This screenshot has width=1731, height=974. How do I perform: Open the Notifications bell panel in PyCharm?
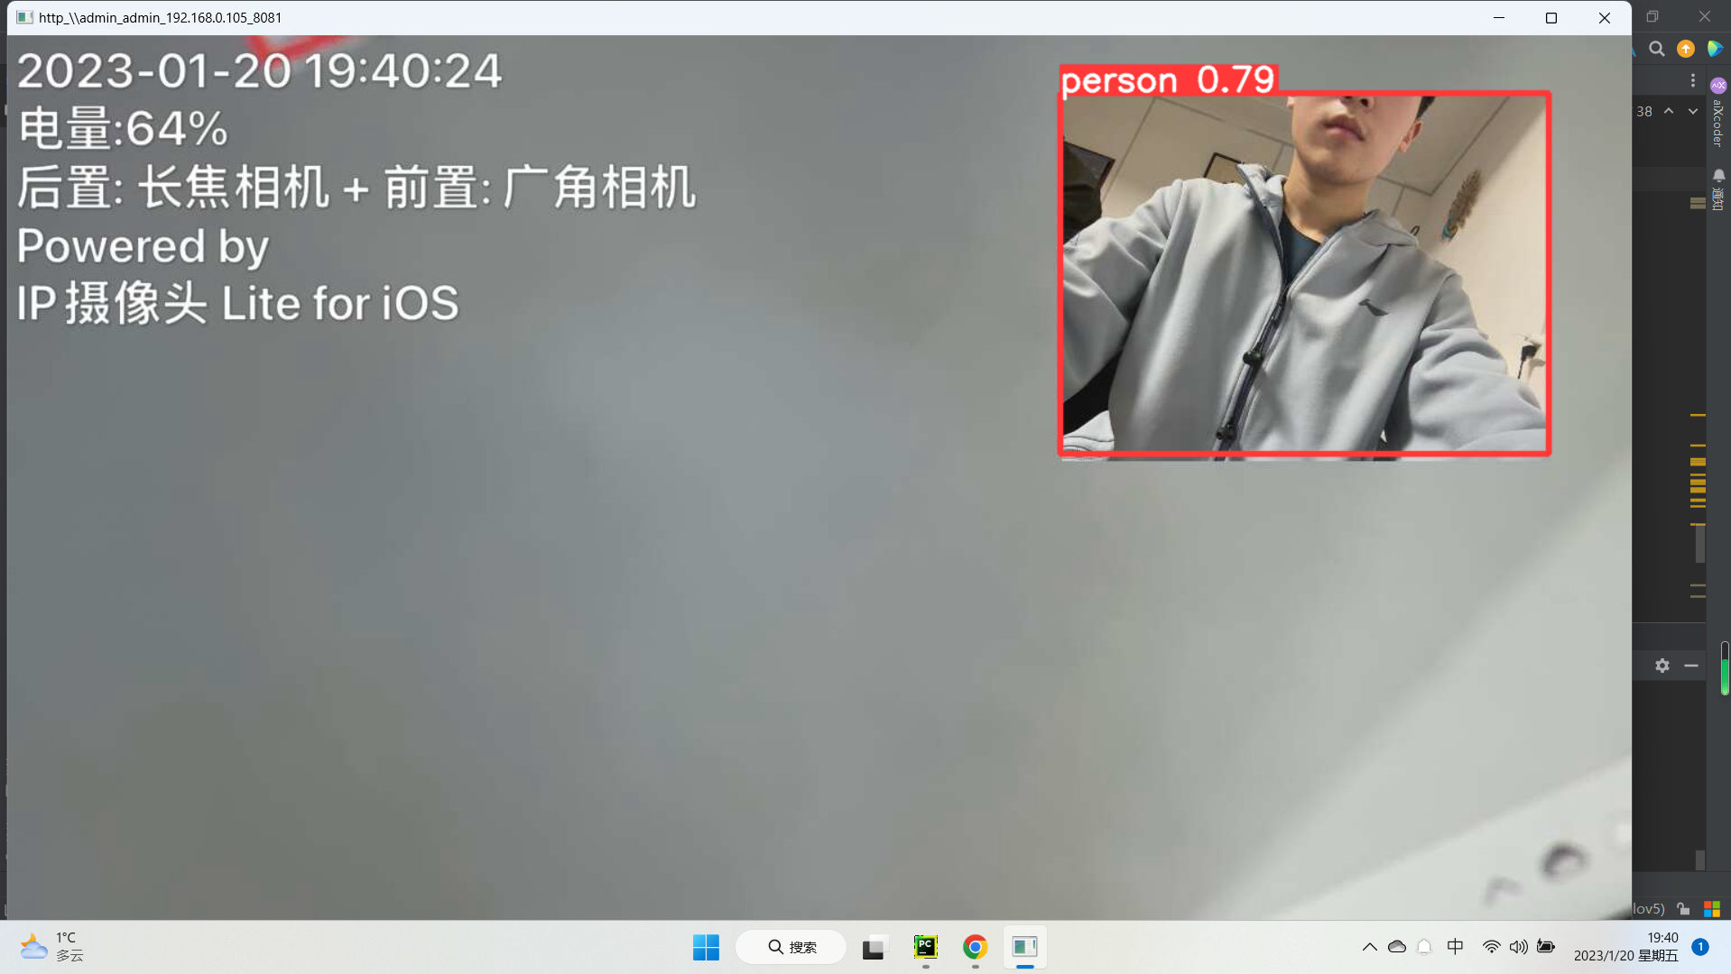(1718, 188)
